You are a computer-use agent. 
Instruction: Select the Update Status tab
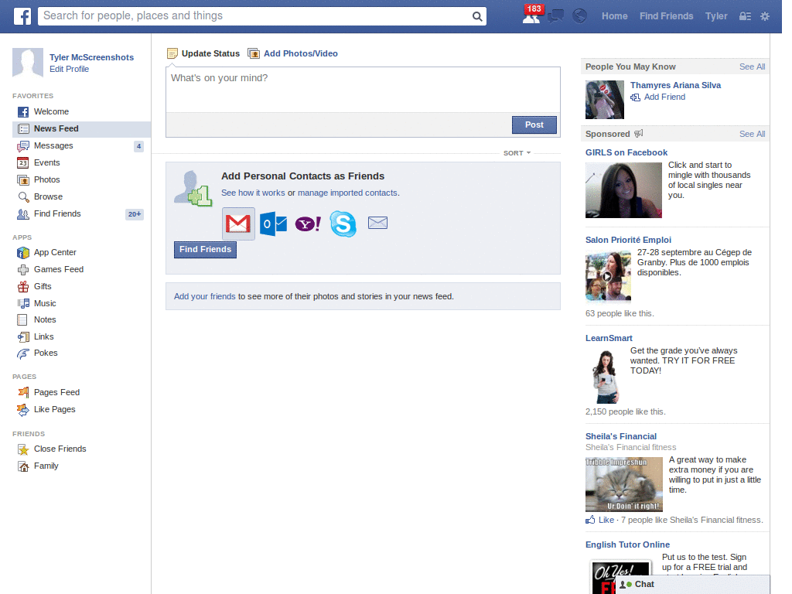click(203, 53)
